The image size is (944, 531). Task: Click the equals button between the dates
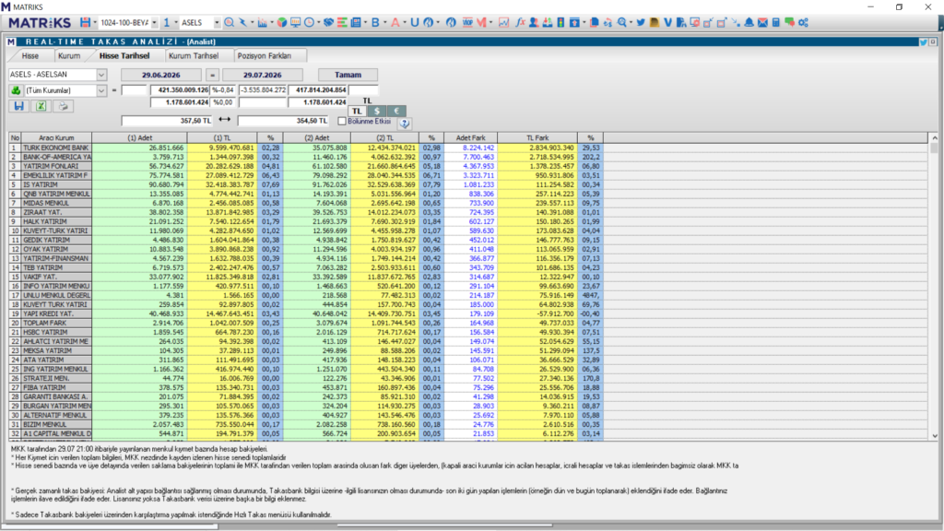212,75
